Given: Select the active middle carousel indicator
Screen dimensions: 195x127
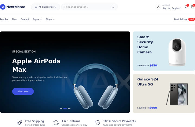Looking at the screenshot, I should [x=65, y=108].
